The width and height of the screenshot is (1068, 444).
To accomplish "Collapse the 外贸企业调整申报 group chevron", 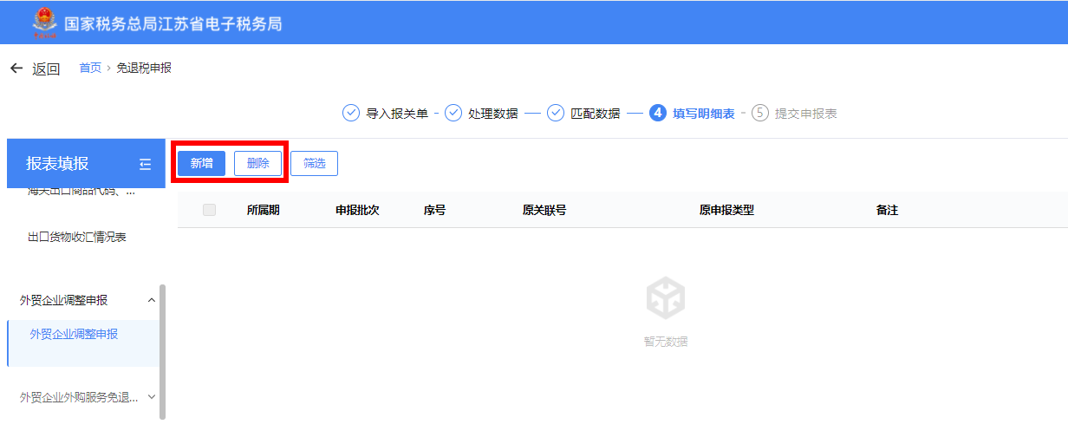I will click(152, 300).
